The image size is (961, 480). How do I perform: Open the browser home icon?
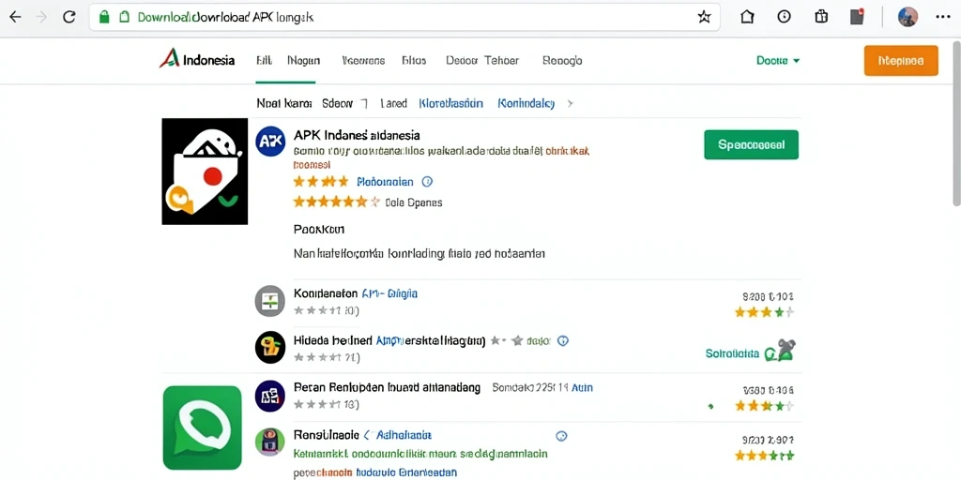(x=747, y=17)
